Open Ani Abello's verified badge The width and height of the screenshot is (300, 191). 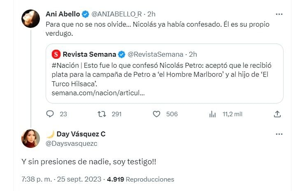[85, 14]
